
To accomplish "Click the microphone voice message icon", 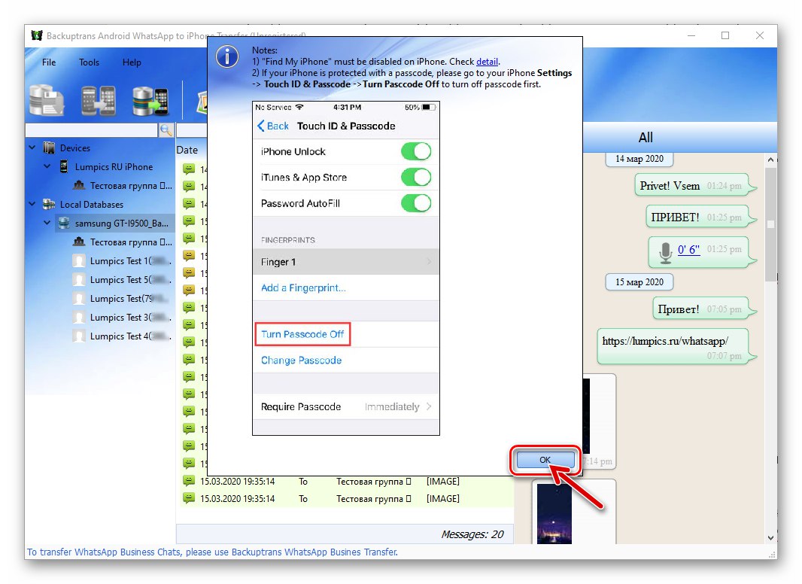I will coord(665,252).
